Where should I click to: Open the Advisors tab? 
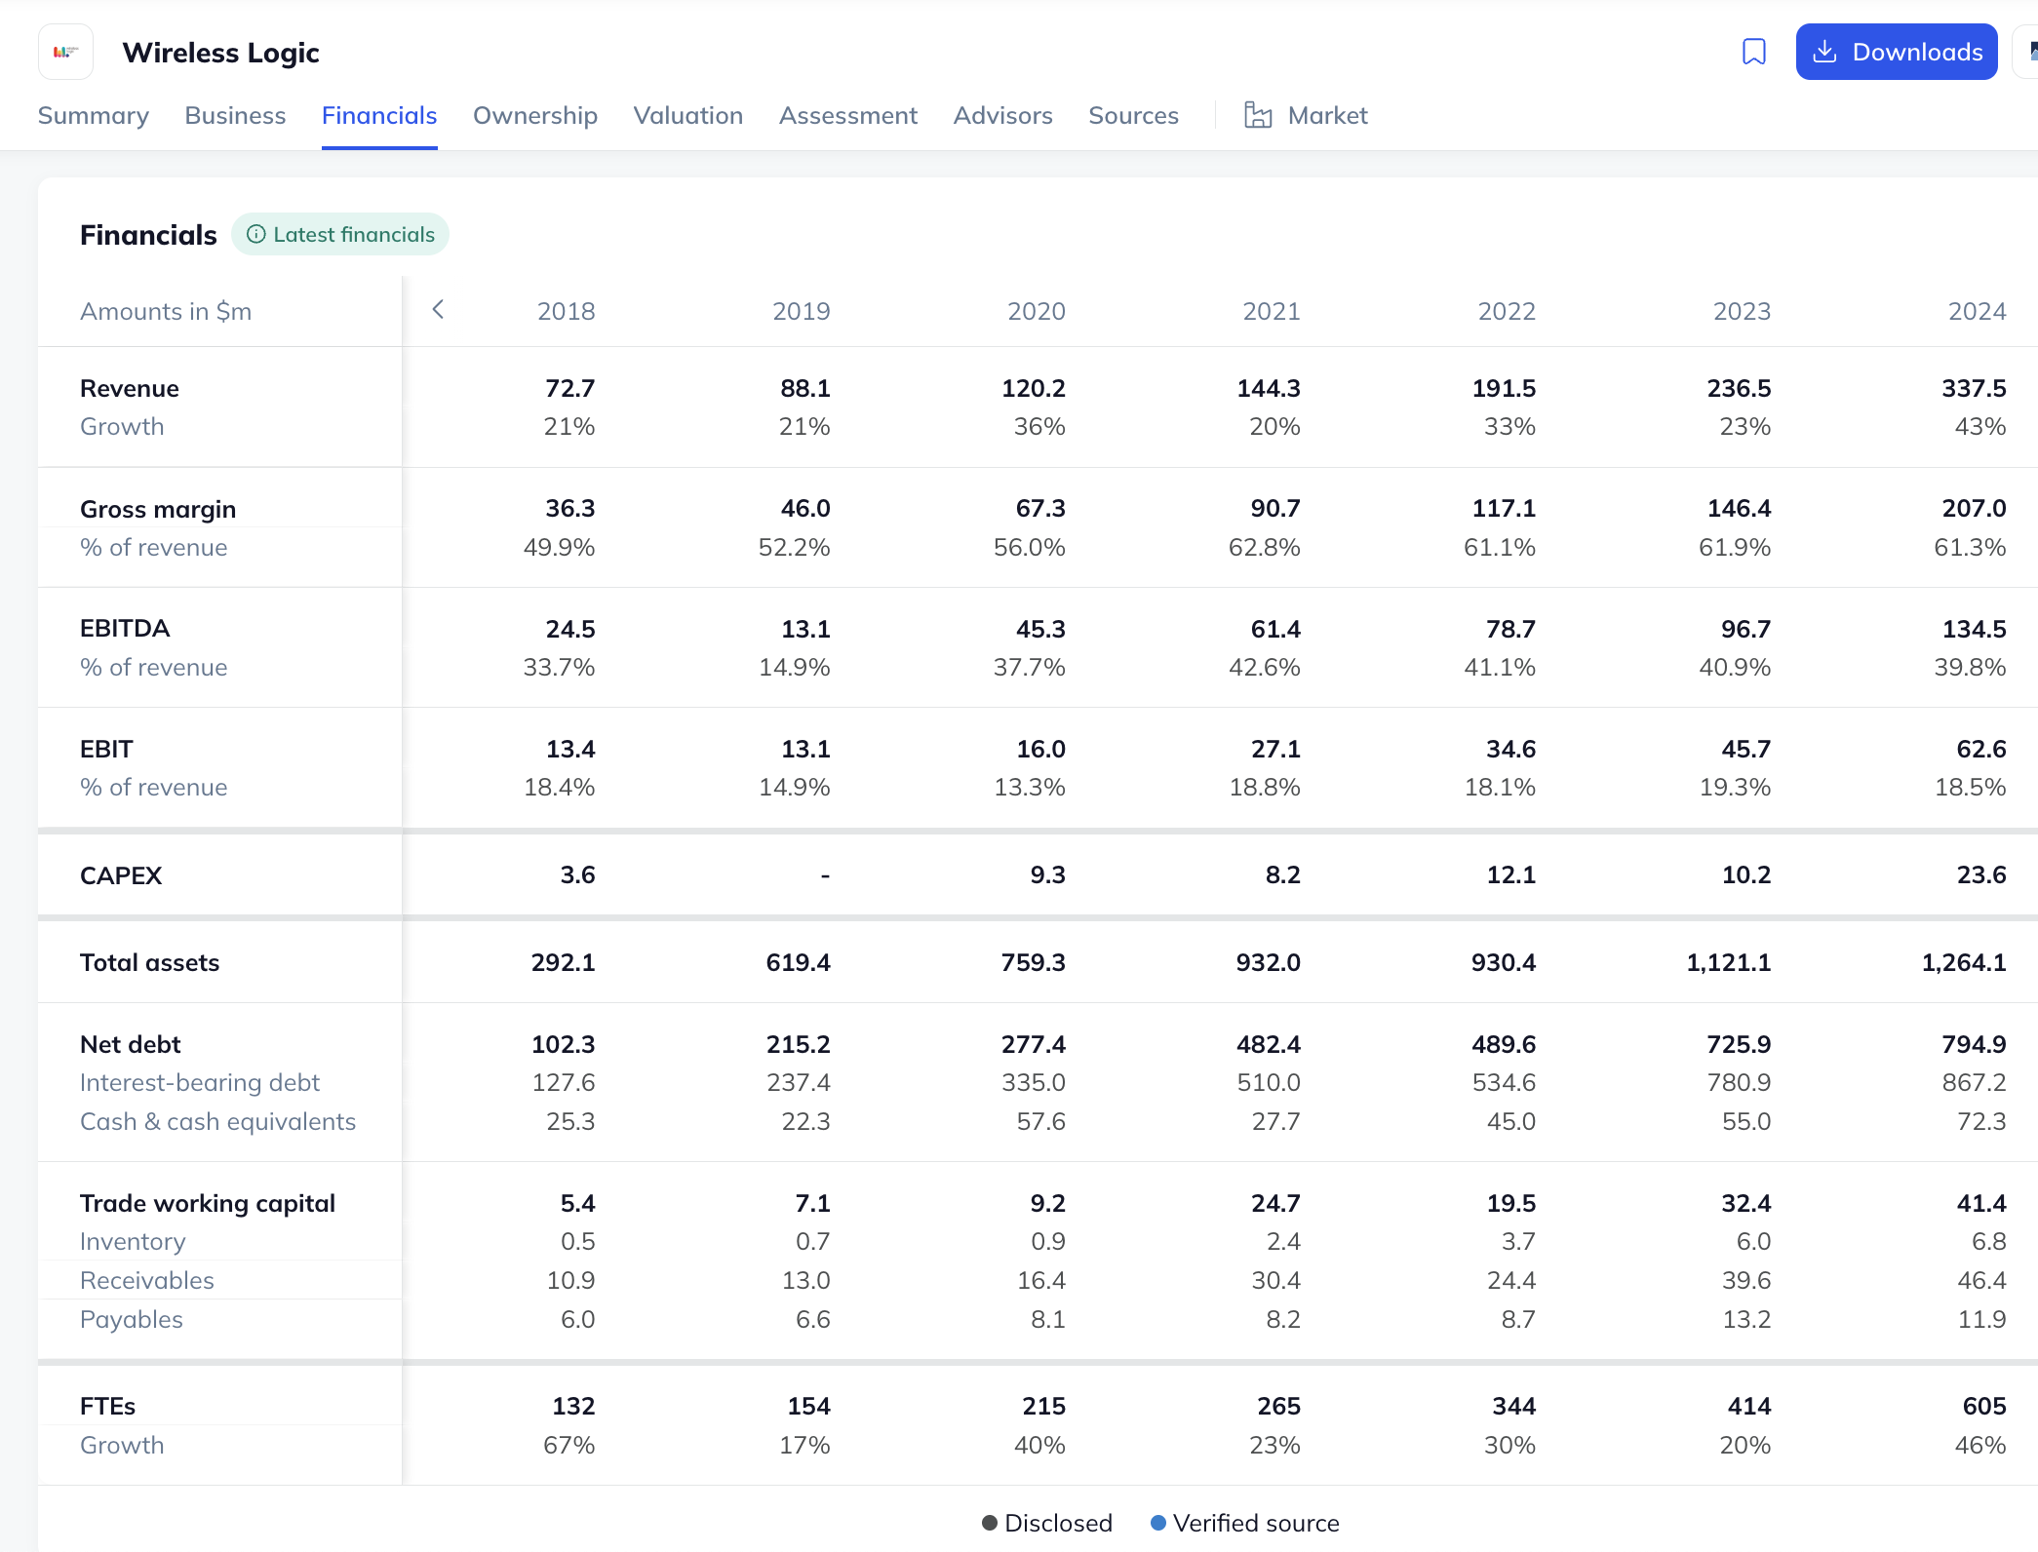(1002, 116)
